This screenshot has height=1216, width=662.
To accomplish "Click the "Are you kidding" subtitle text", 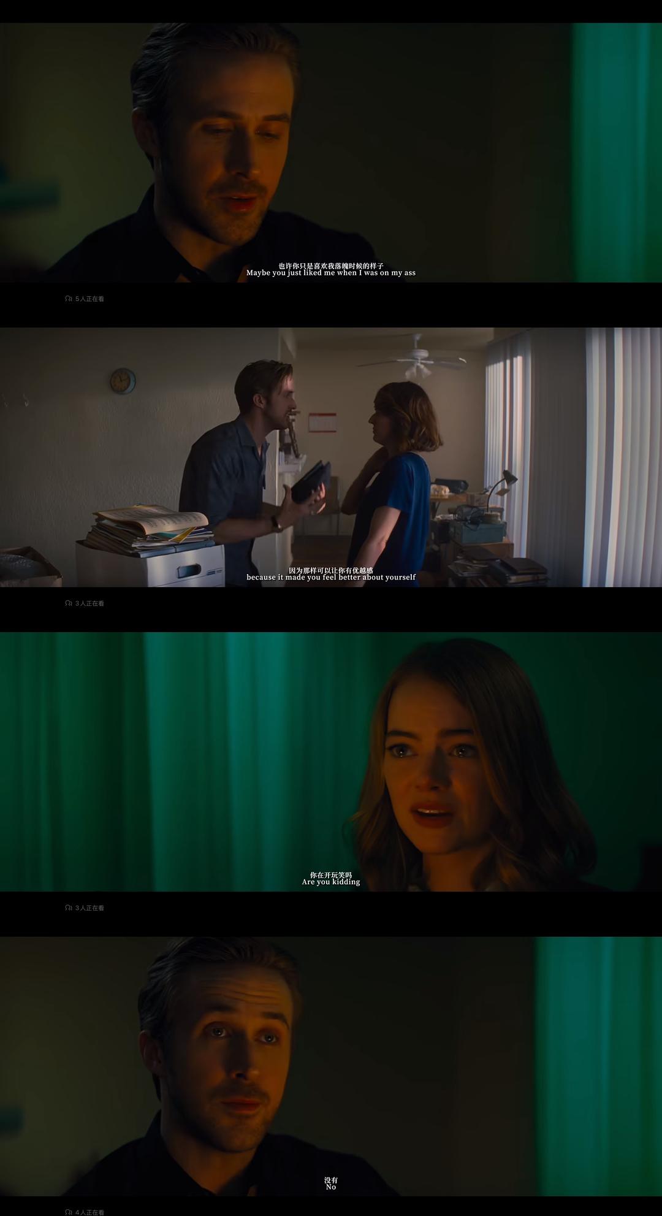I will coord(331,882).
